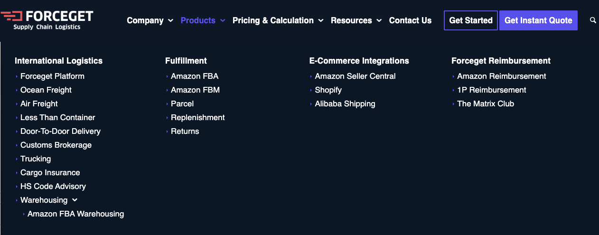
Task: Open Amazon FBA Warehousing sub-item
Action: coord(76,214)
